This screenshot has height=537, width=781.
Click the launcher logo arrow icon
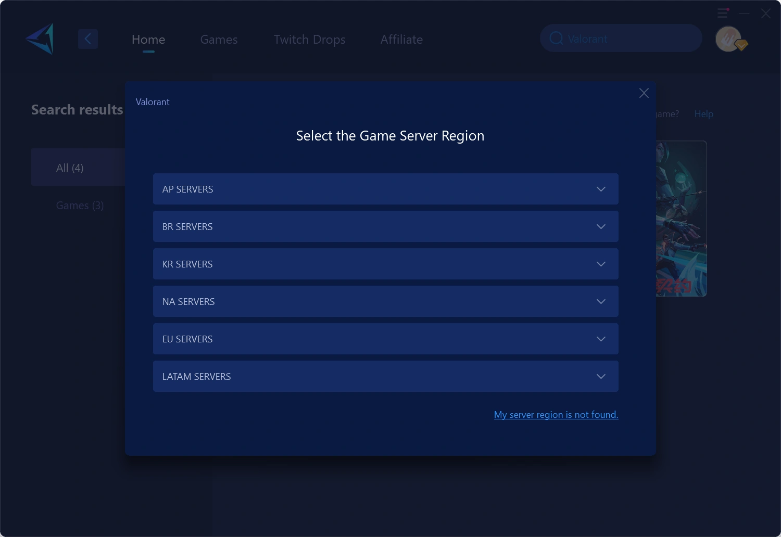(40, 39)
